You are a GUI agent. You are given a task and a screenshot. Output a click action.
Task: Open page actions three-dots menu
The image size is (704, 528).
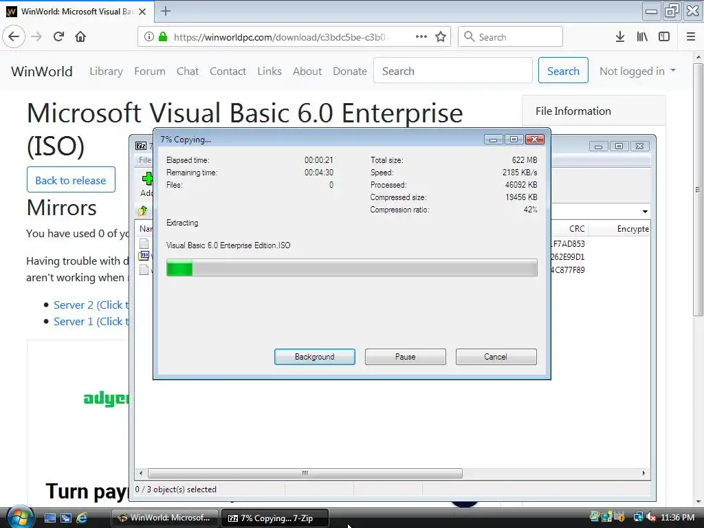pos(421,37)
